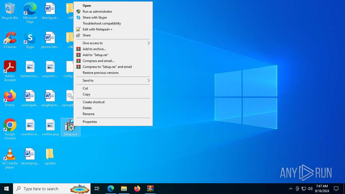Select the developing Word document icon
The image size is (345, 194).
pyautogui.click(x=30, y=157)
